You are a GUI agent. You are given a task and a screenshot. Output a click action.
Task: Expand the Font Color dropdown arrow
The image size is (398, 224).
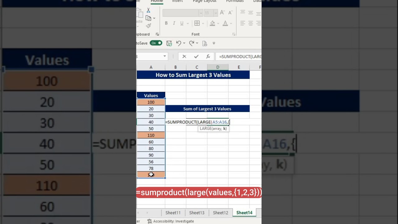(x=231, y=23)
